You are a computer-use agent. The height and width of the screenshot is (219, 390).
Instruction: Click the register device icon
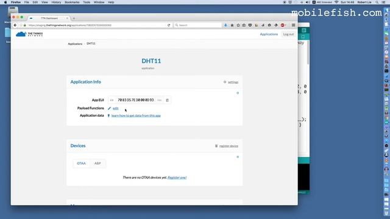[x=216, y=146]
